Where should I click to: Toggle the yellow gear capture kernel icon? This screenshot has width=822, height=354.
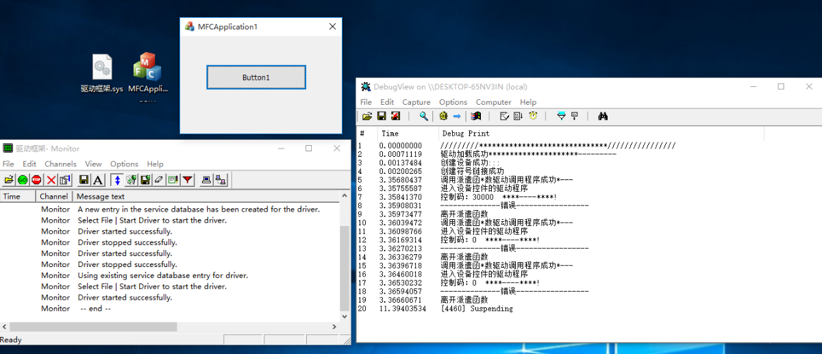(x=443, y=116)
